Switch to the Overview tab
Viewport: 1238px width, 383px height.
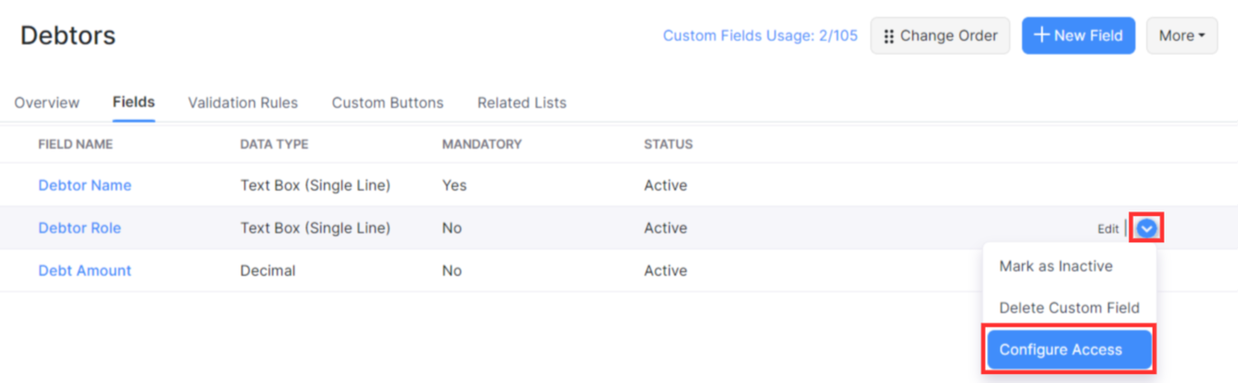[x=47, y=103]
